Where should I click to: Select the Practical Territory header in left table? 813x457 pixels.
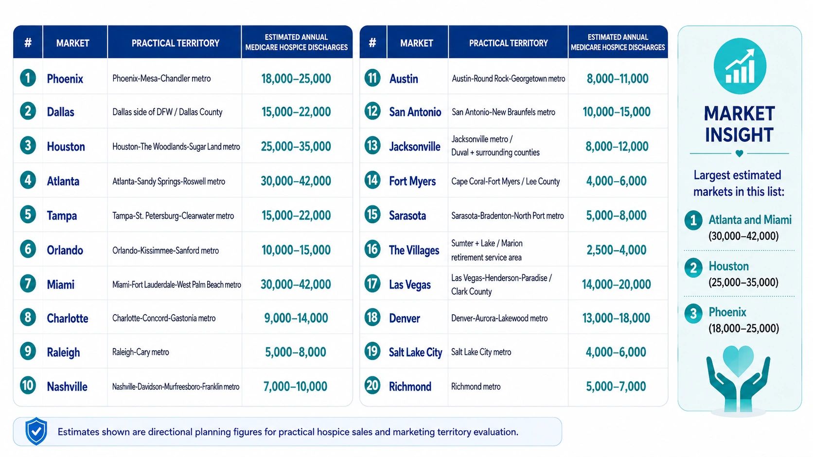coord(175,43)
